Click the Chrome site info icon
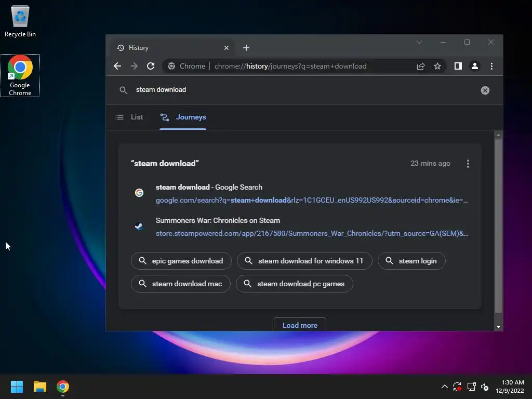The image size is (532, 399). pos(171,66)
